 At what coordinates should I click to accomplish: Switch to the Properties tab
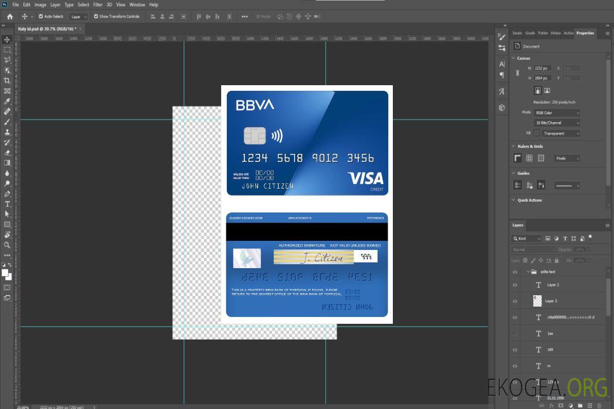[585, 33]
